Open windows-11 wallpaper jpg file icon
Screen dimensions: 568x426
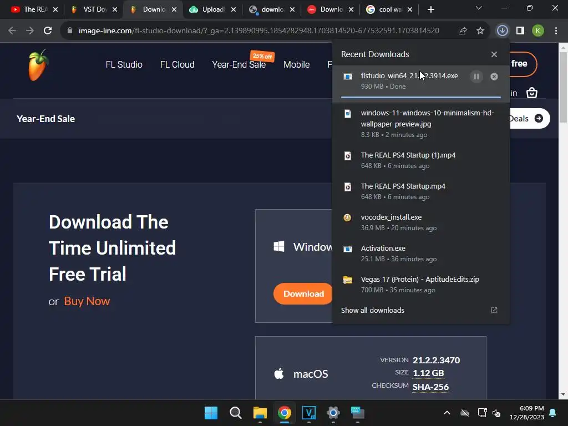point(348,114)
